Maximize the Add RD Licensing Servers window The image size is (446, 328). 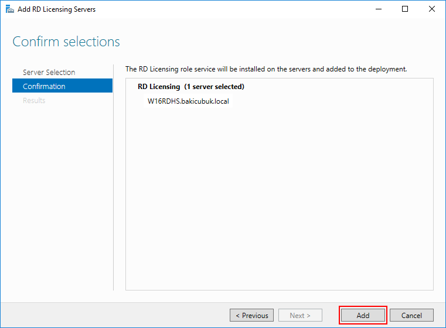pos(405,9)
